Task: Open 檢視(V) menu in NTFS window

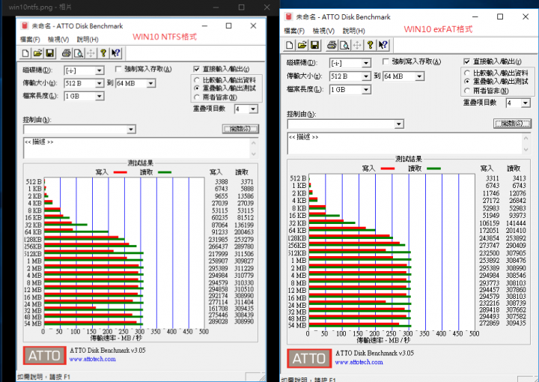Action: tap(58, 40)
